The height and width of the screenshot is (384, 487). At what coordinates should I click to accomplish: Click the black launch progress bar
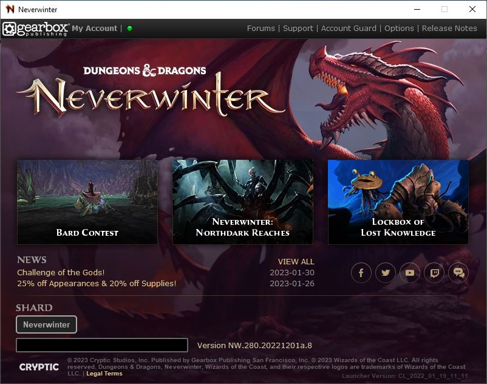[x=102, y=345]
